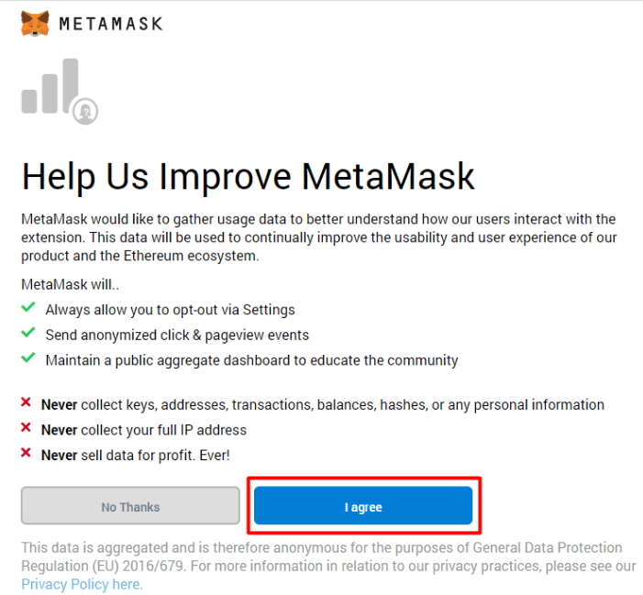
Task: Decline tracking with the No Thanks button
Action: (x=130, y=506)
